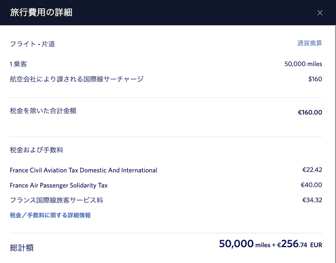Click the €34.32 service charge amount
The image size is (336, 263).
(312, 200)
